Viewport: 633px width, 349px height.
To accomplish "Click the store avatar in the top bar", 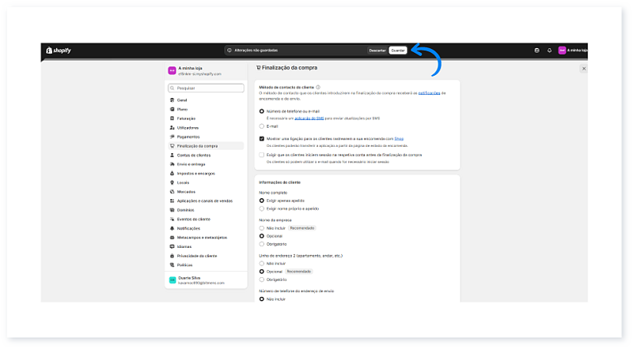I will pos(563,50).
